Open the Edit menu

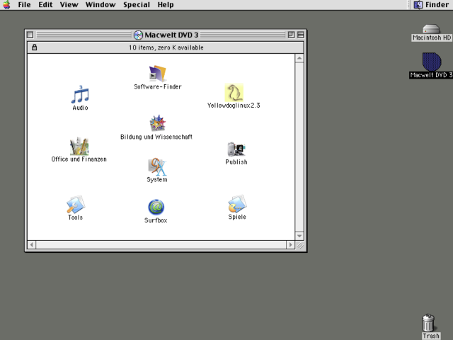[x=45, y=5]
